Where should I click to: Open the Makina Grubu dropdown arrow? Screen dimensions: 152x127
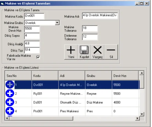pyautogui.click(x=57, y=23)
